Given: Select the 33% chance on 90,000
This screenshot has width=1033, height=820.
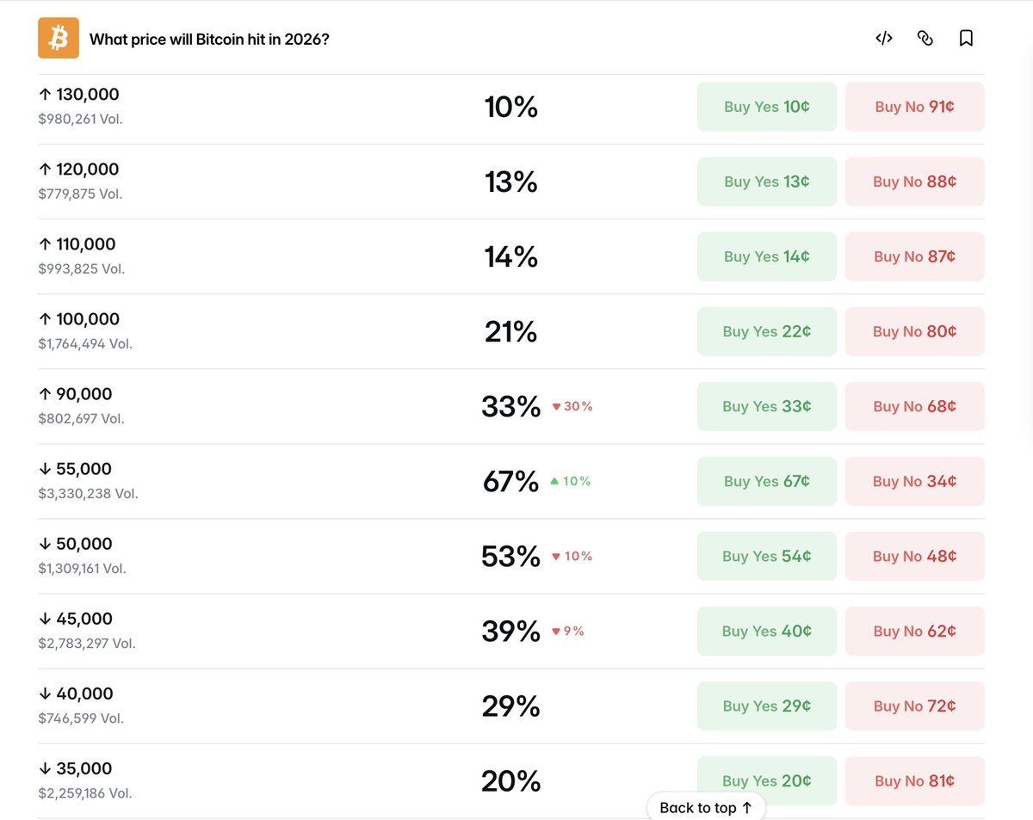Looking at the screenshot, I should 510,406.
